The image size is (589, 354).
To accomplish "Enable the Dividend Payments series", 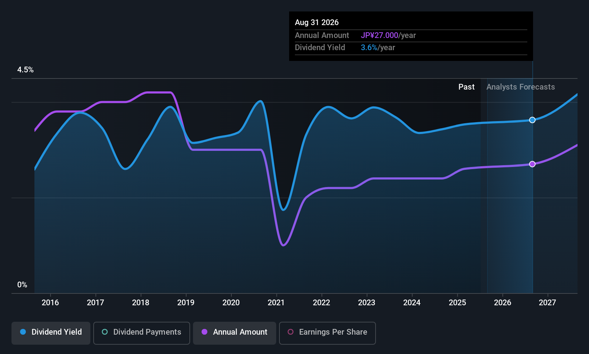I will (x=142, y=333).
